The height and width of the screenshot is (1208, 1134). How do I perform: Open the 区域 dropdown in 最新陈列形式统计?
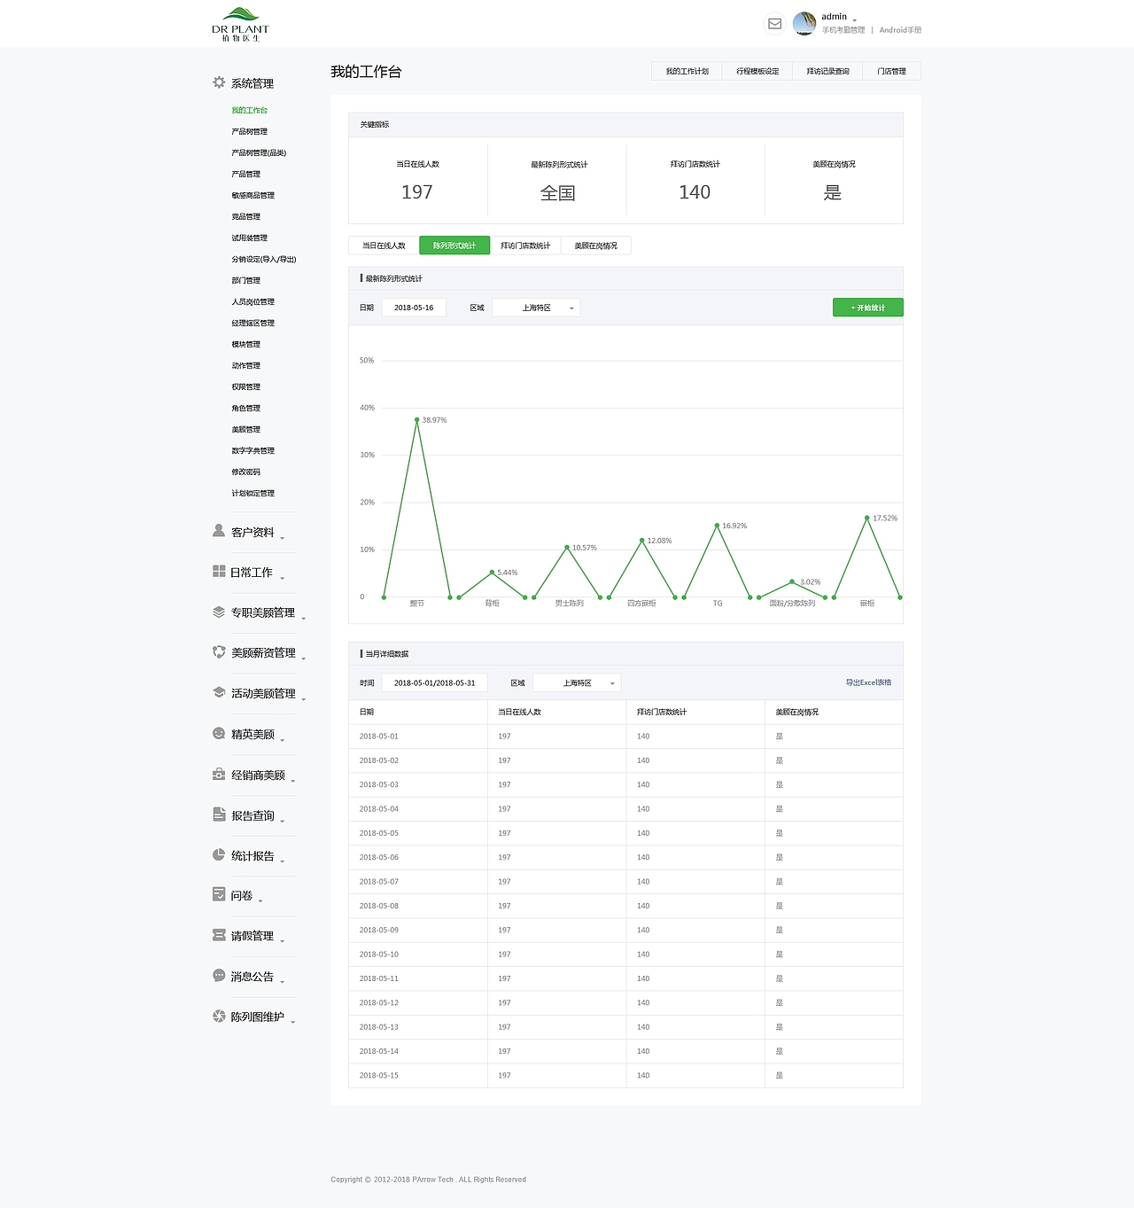pyautogui.click(x=536, y=308)
